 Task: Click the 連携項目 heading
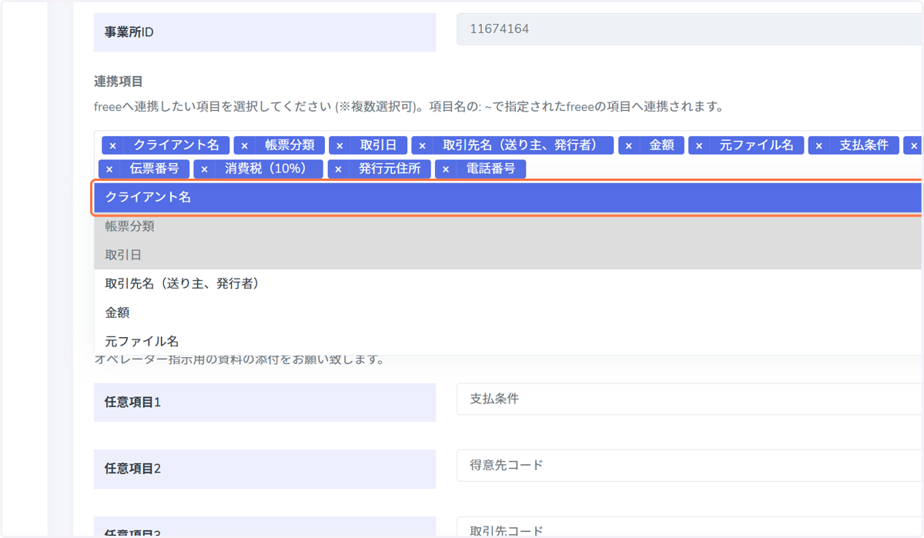[119, 81]
